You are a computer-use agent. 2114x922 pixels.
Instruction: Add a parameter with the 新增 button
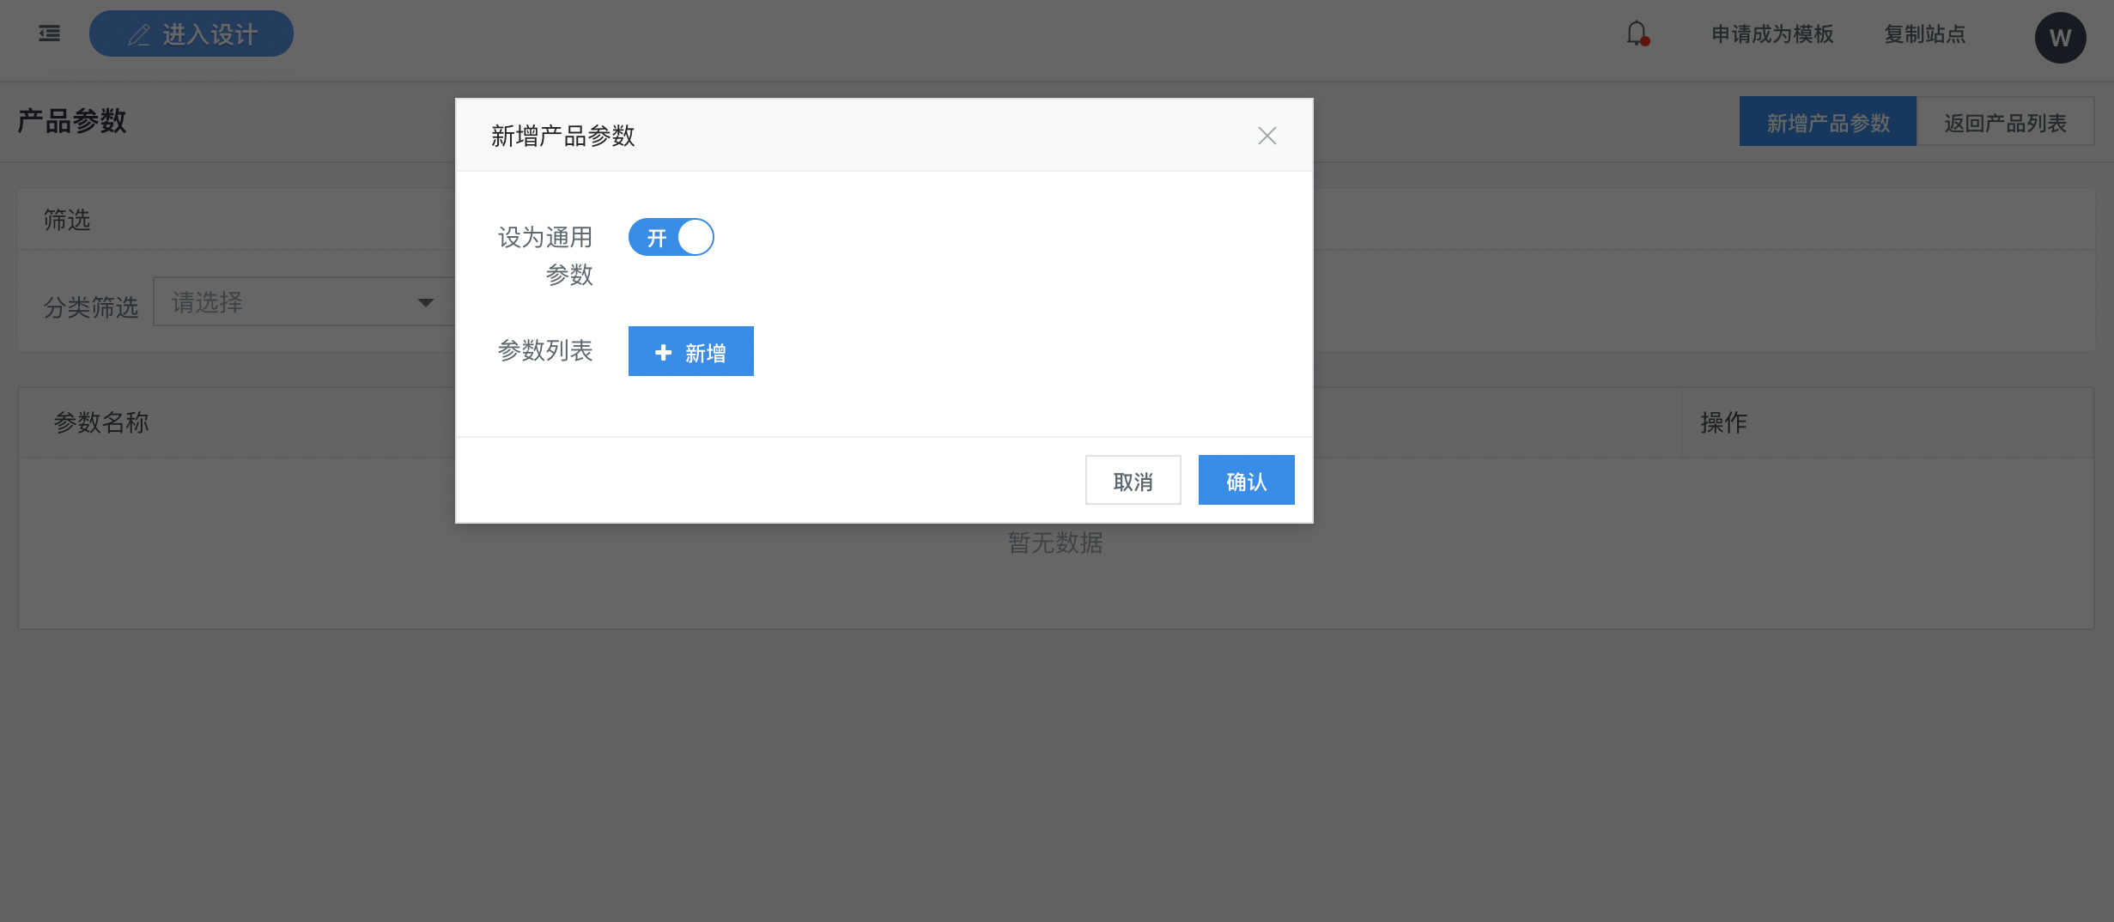coord(690,351)
